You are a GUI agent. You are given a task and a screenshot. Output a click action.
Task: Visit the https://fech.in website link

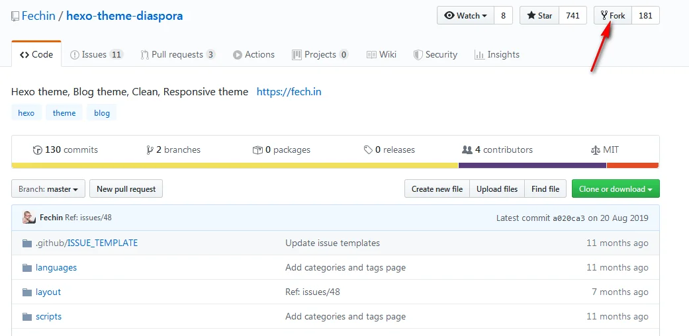(x=289, y=92)
